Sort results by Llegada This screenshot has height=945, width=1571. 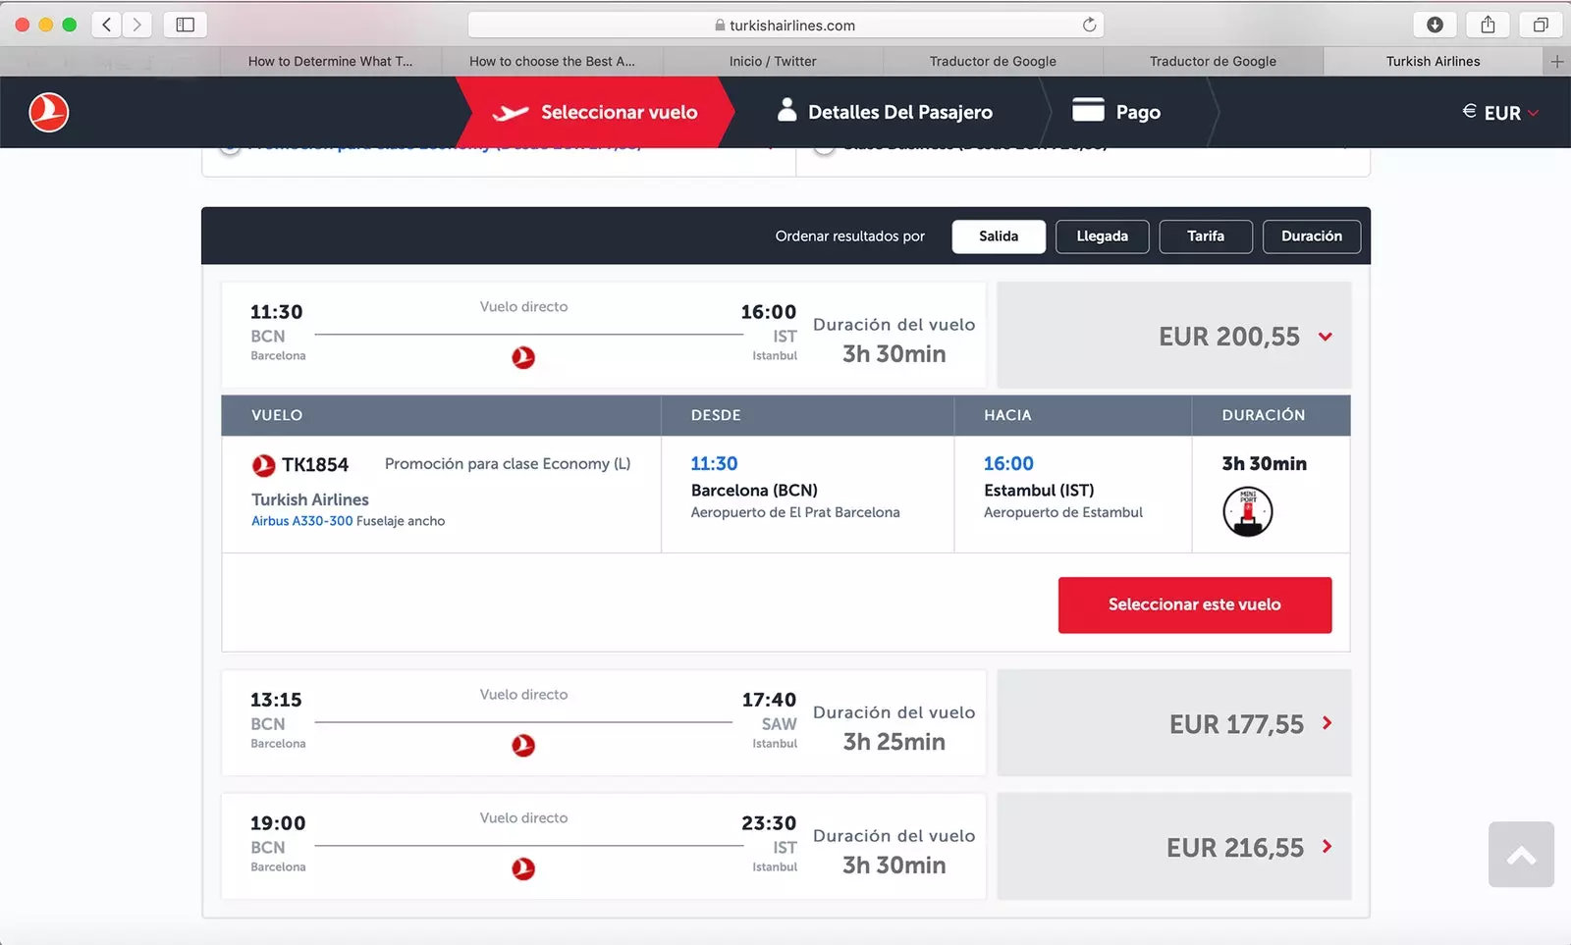click(1103, 236)
